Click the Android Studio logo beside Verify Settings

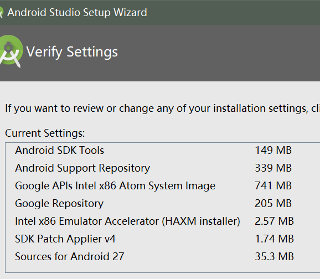11,51
